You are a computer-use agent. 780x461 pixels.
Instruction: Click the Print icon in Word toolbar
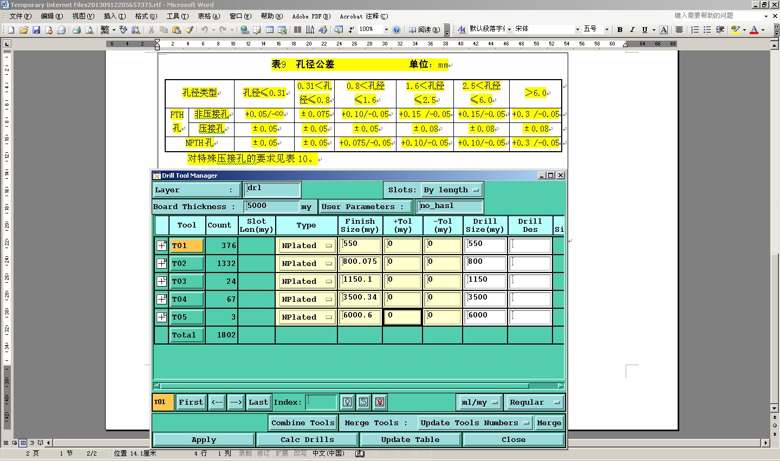76,30
